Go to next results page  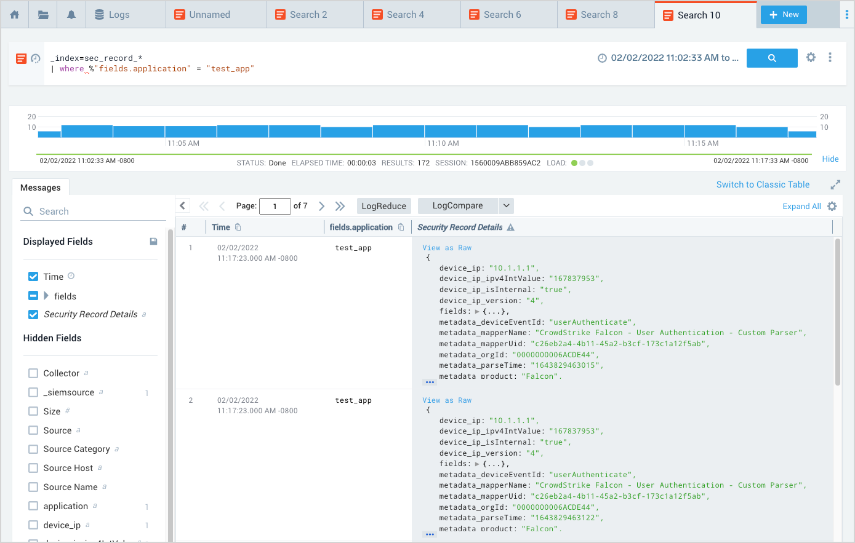tap(321, 206)
